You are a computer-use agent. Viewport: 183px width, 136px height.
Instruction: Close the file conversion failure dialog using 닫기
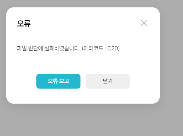108,81
